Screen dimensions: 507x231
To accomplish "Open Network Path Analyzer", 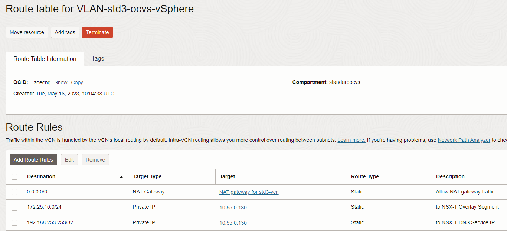I will tap(464, 140).
